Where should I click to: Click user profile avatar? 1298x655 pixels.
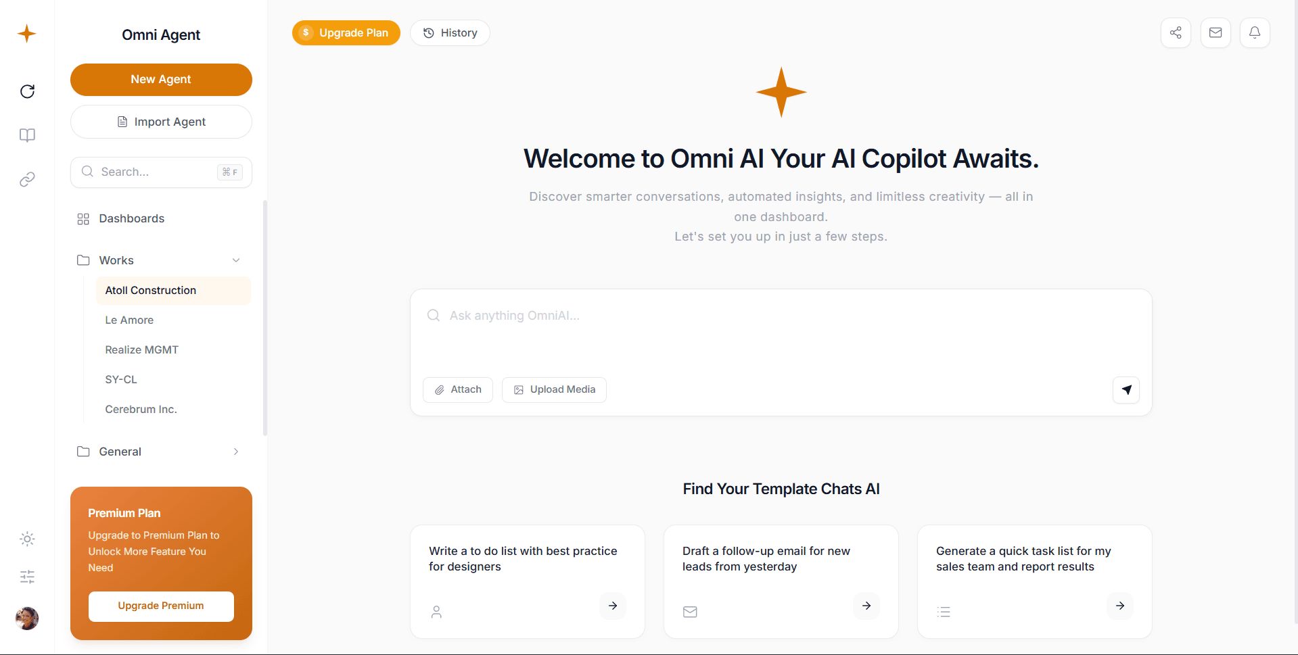[27, 618]
